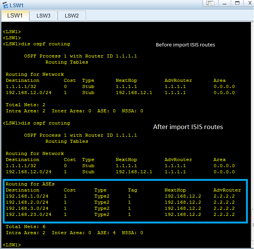Click the last <LSW1> prompt at the bottom

[x=12, y=245]
